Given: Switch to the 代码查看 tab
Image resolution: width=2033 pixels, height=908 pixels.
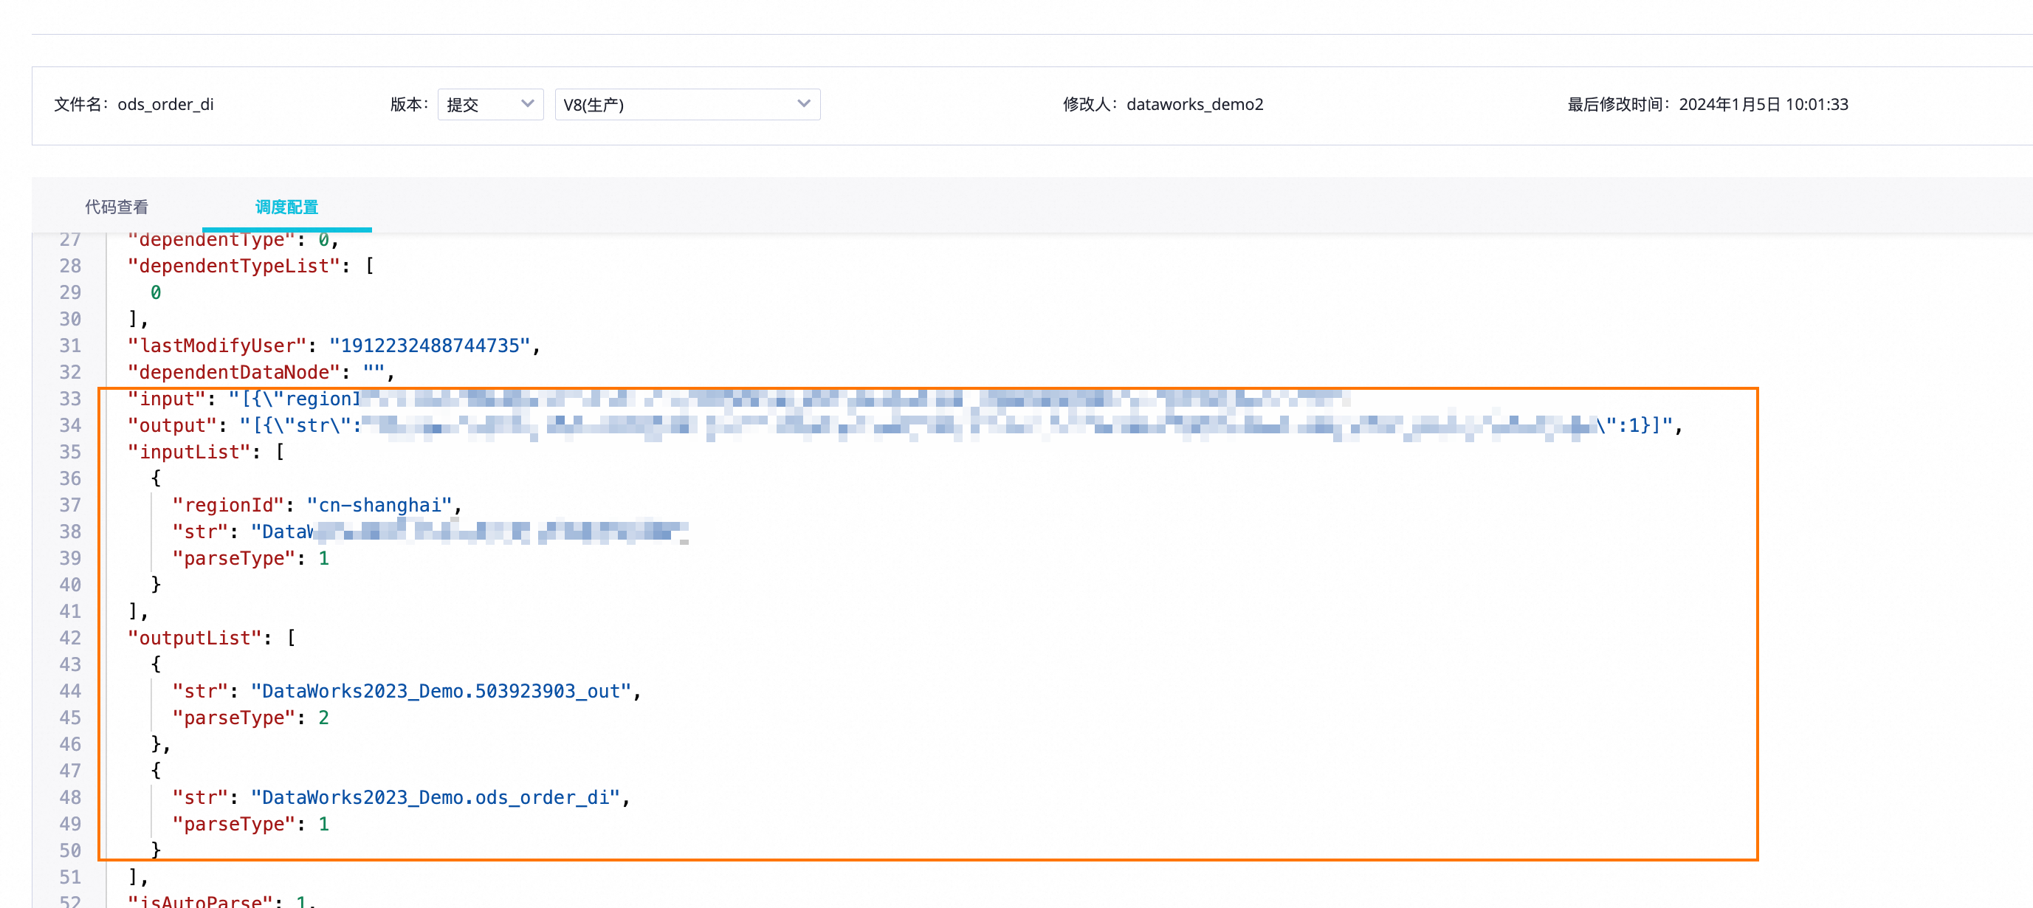Looking at the screenshot, I should 117,207.
